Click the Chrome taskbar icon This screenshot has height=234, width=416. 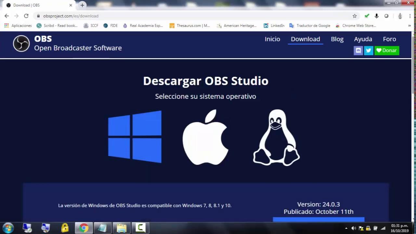84,228
